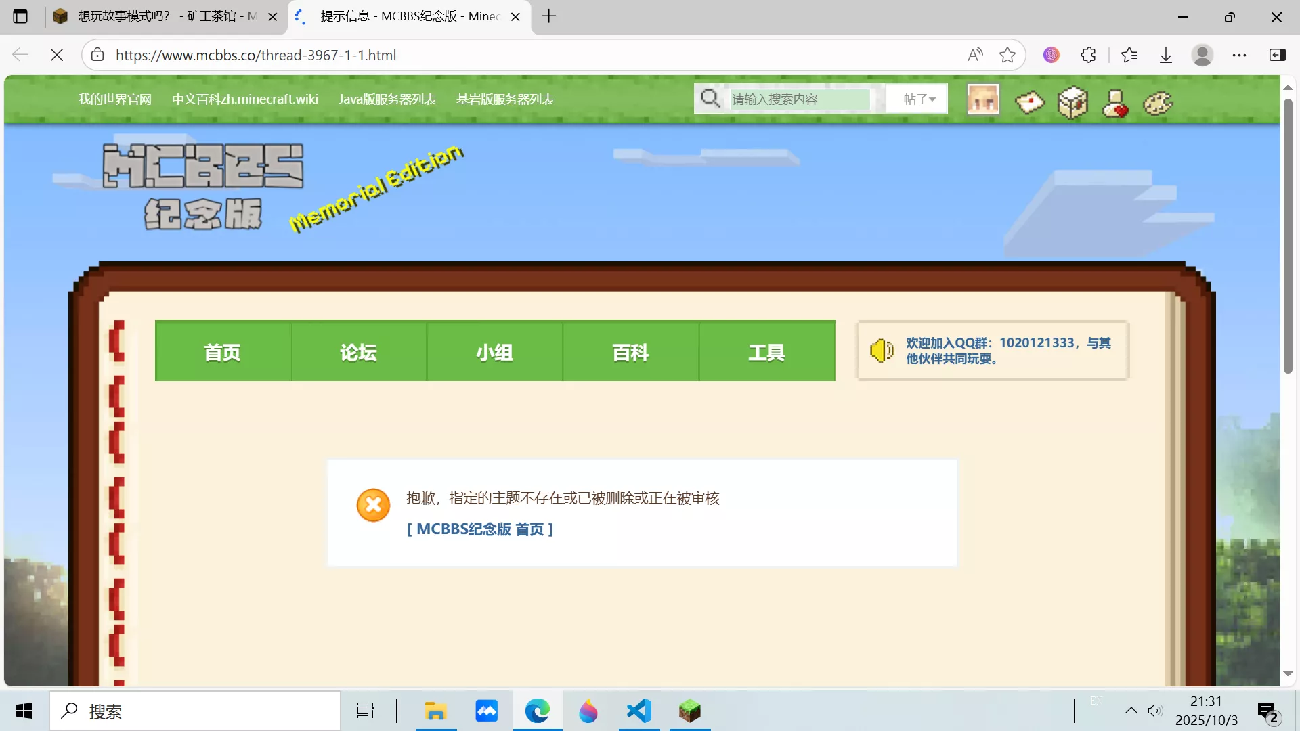Click the MCBBS user avatar thumbnail
The width and height of the screenshot is (1300, 731).
coord(982,99)
